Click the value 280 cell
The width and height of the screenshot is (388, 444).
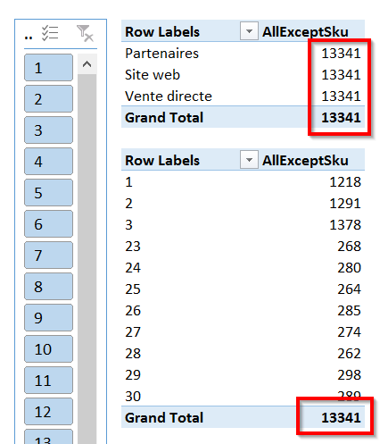click(349, 268)
